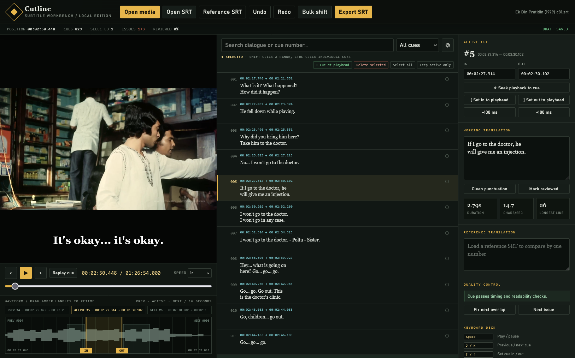Click the Export SRT button
This screenshot has height=358, width=575.
point(353,12)
